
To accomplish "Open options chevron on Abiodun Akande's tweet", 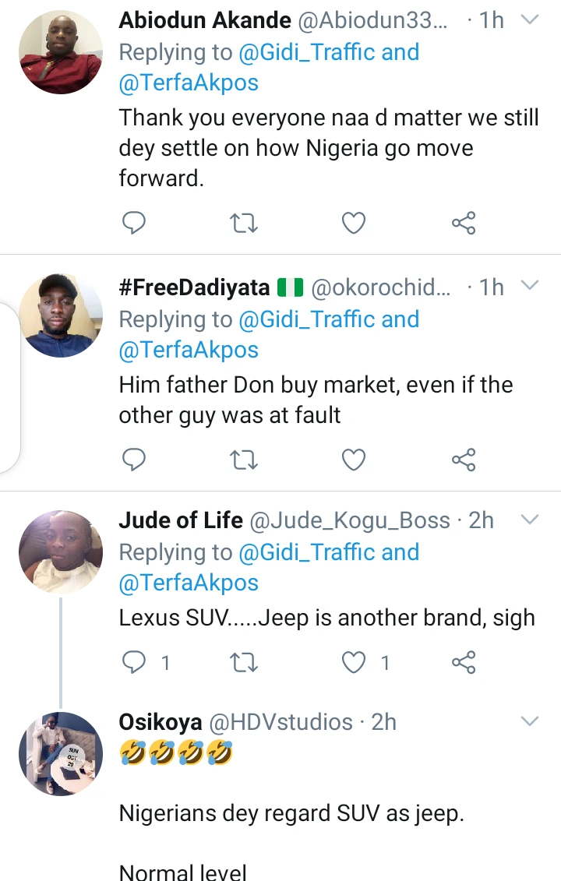I will [x=530, y=19].
